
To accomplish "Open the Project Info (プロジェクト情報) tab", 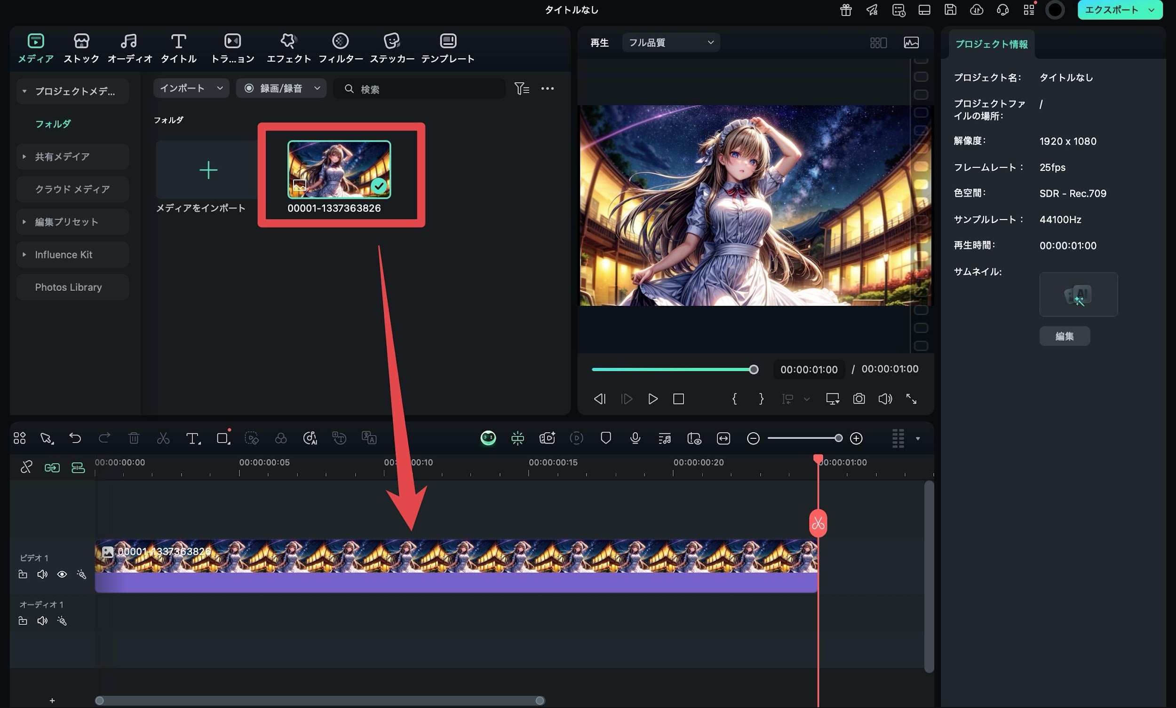I will (991, 44).
